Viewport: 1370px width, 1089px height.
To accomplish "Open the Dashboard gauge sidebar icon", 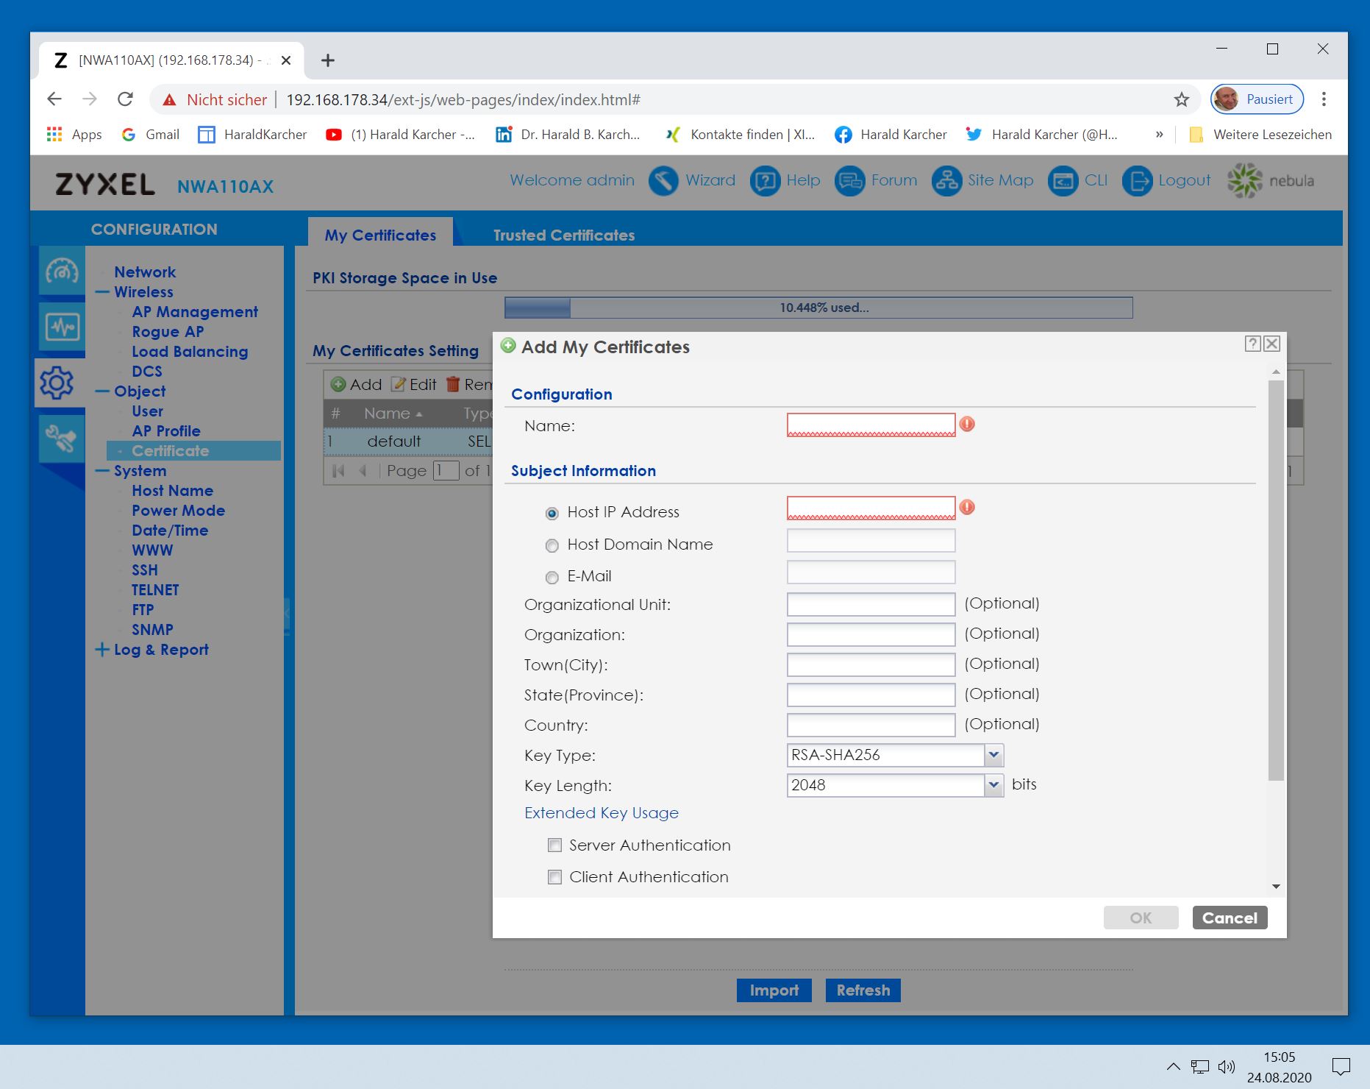I will point(61,272).
